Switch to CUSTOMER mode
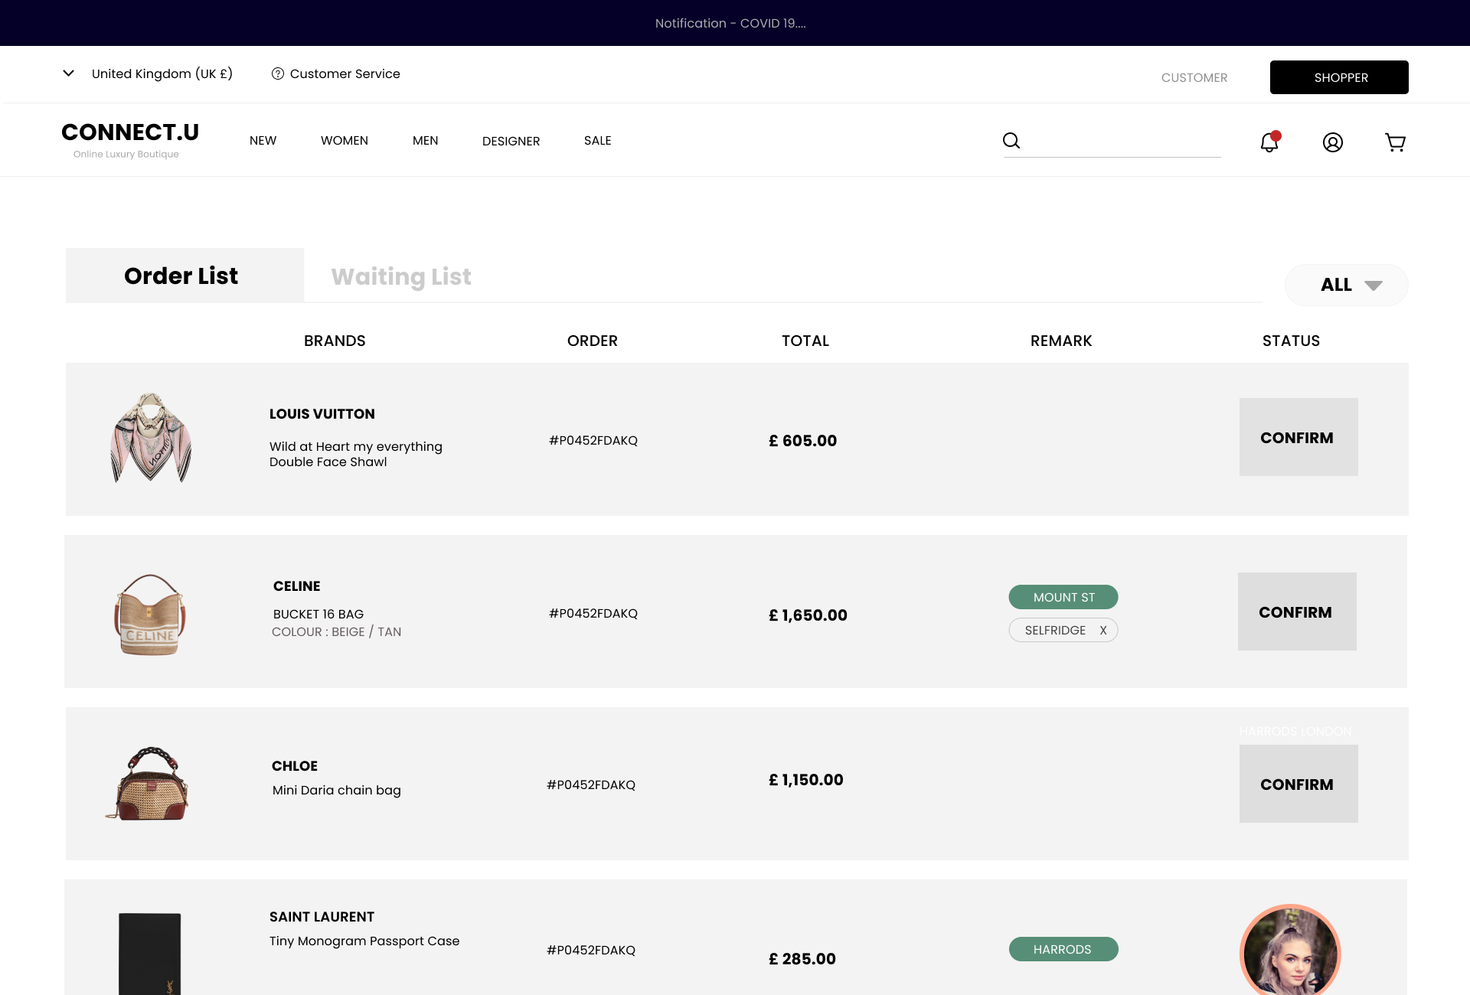1470x995 pixels. coord(1194,77)
